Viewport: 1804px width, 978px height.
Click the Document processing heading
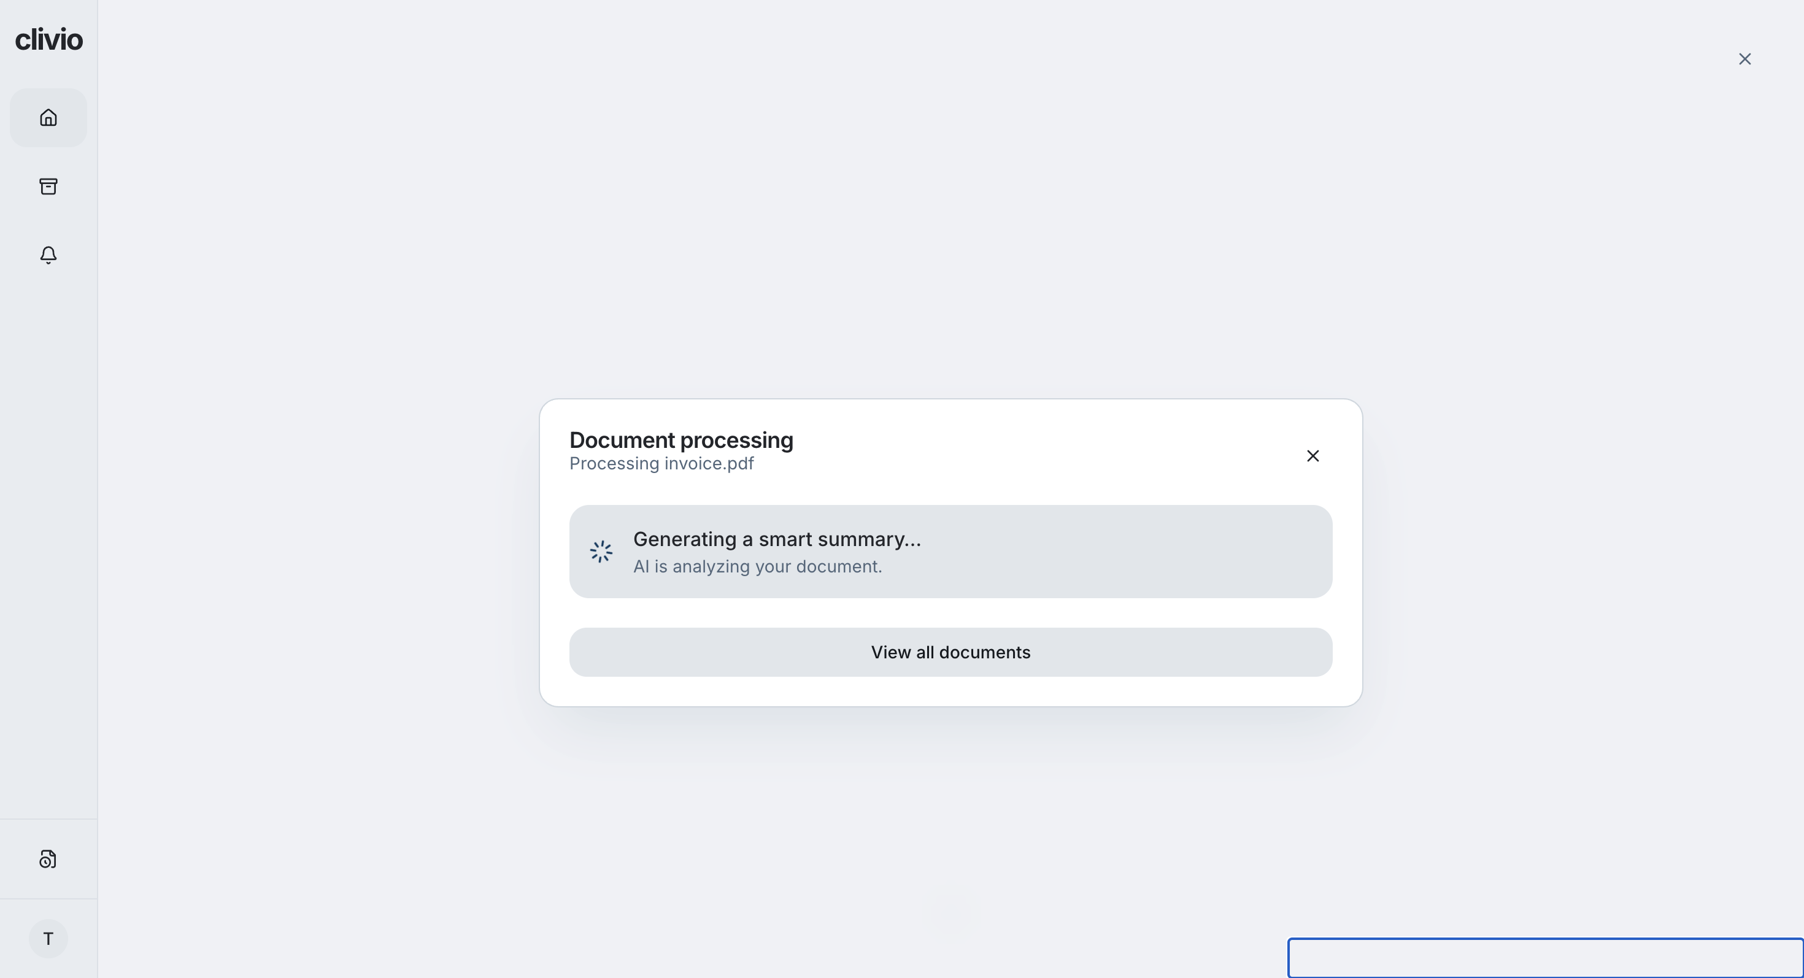[x=680, y=440]
